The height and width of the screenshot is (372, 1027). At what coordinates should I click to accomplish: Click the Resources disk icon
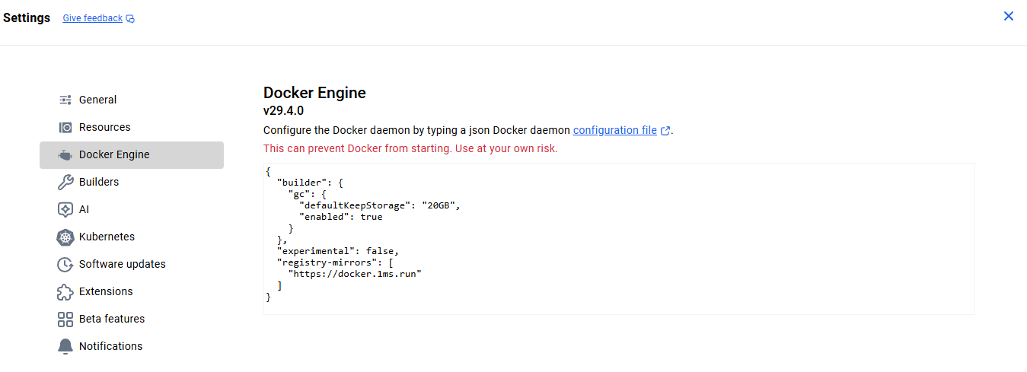tap(65, 127)
